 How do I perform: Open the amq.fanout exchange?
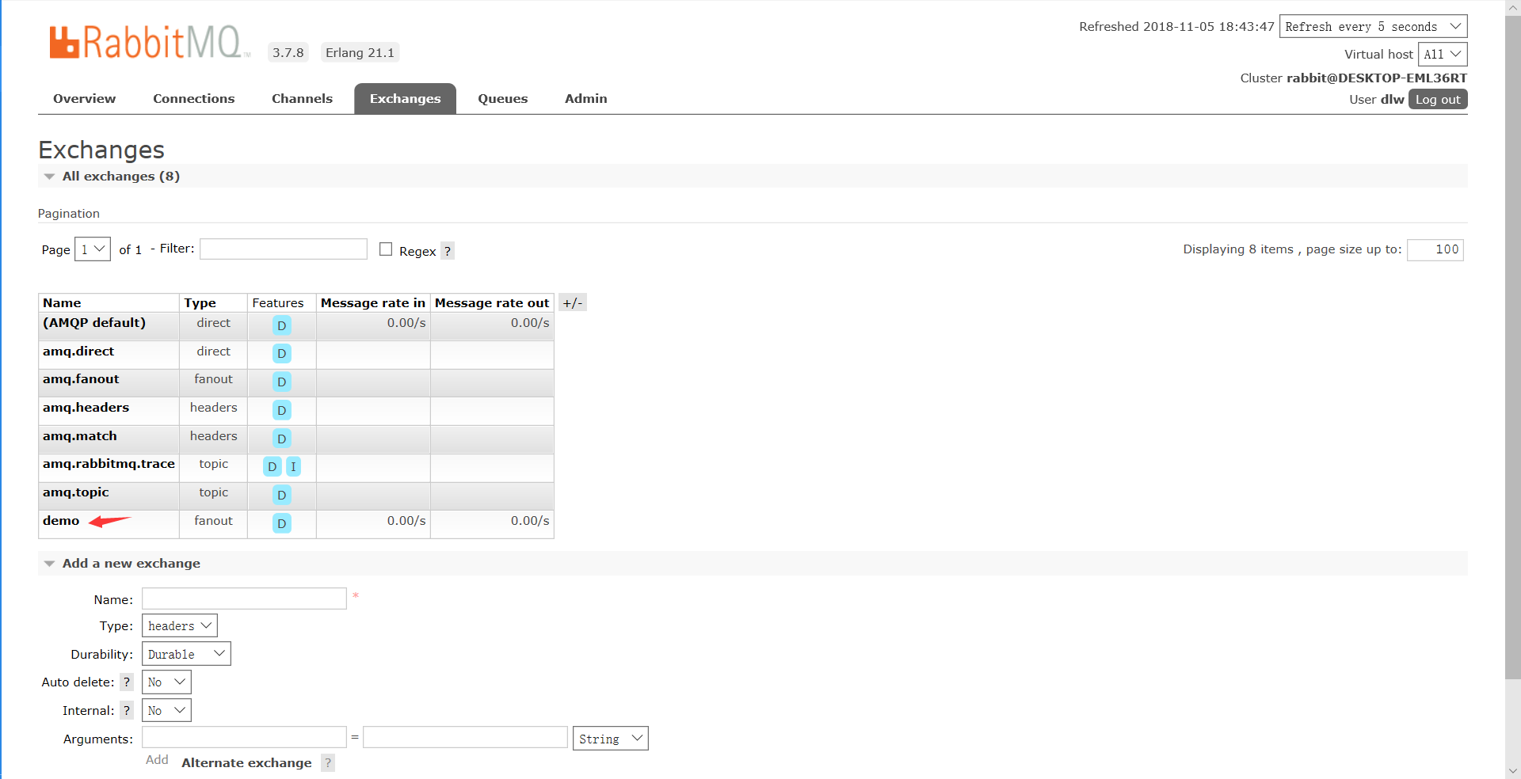click(81, 379)
